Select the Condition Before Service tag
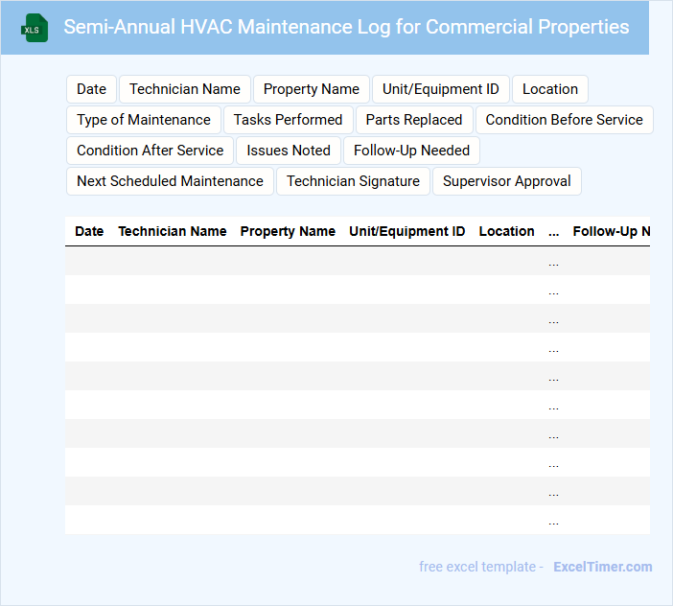673x606 pixels. (x=564, y=120)
